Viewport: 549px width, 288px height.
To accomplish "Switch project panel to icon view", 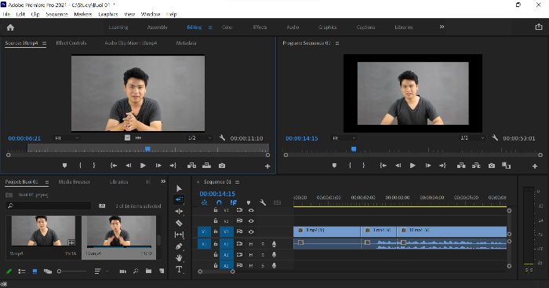I will pyautogui.click(x=35, y=272).
